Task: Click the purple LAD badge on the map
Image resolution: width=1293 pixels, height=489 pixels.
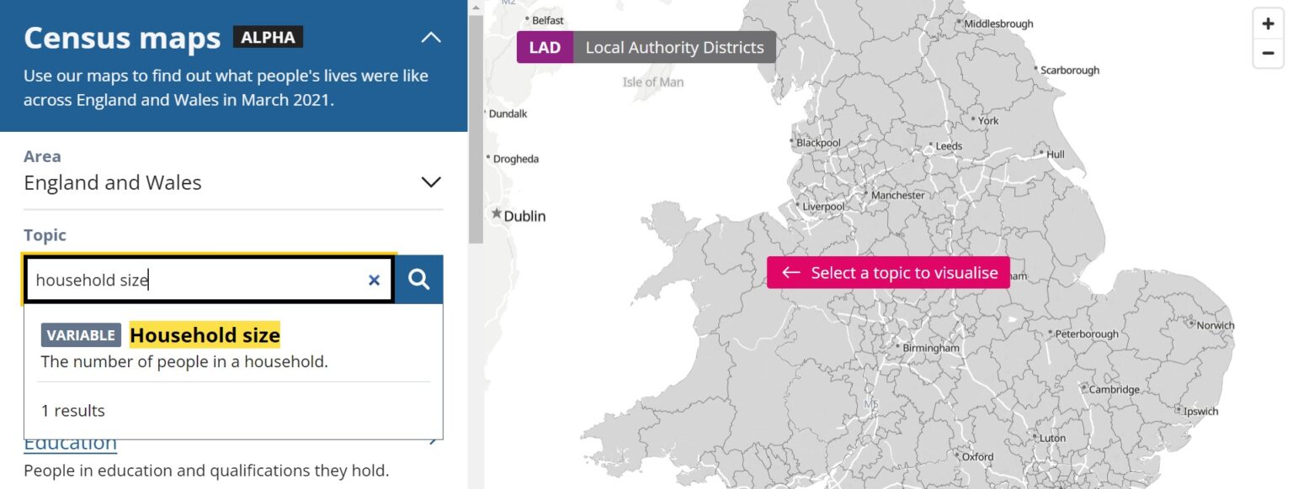Action: point(544,47)
